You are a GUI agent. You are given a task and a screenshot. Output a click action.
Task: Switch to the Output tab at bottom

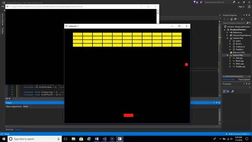pos(18,129)
